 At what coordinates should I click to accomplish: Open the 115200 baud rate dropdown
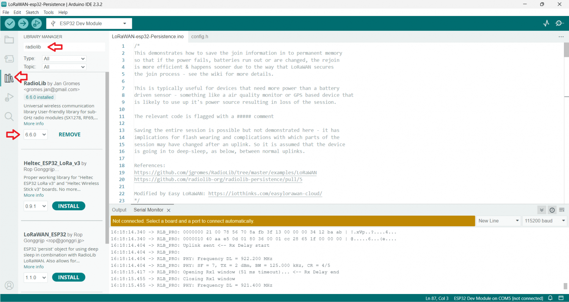tap(544, 221)
